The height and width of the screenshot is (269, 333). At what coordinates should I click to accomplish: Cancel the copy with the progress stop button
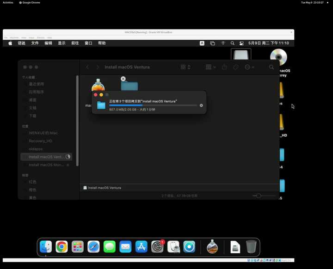[201, 105]
